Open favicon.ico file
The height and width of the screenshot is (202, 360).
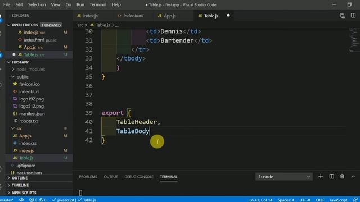pos(29,84)
